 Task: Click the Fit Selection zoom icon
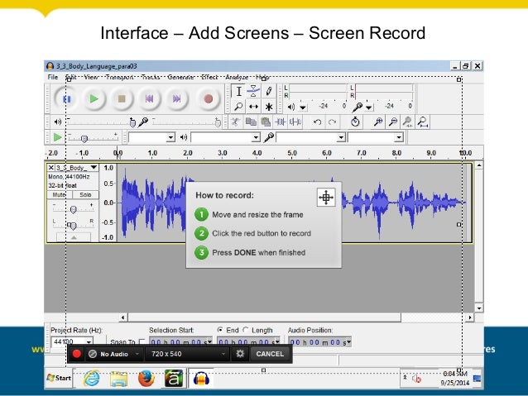pyautogui.click(x=408, y=122)
